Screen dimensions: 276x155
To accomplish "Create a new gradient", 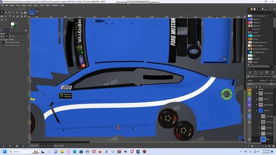I will [x=256, y=72].
